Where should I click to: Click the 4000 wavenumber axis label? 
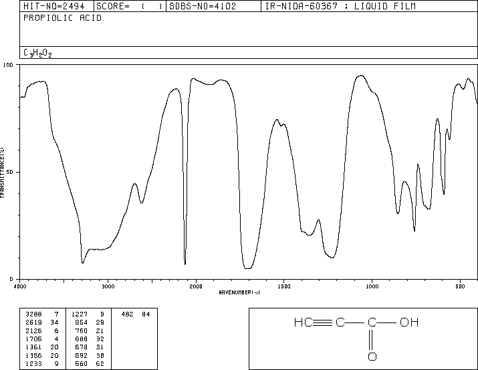click(x=20, y=286)
